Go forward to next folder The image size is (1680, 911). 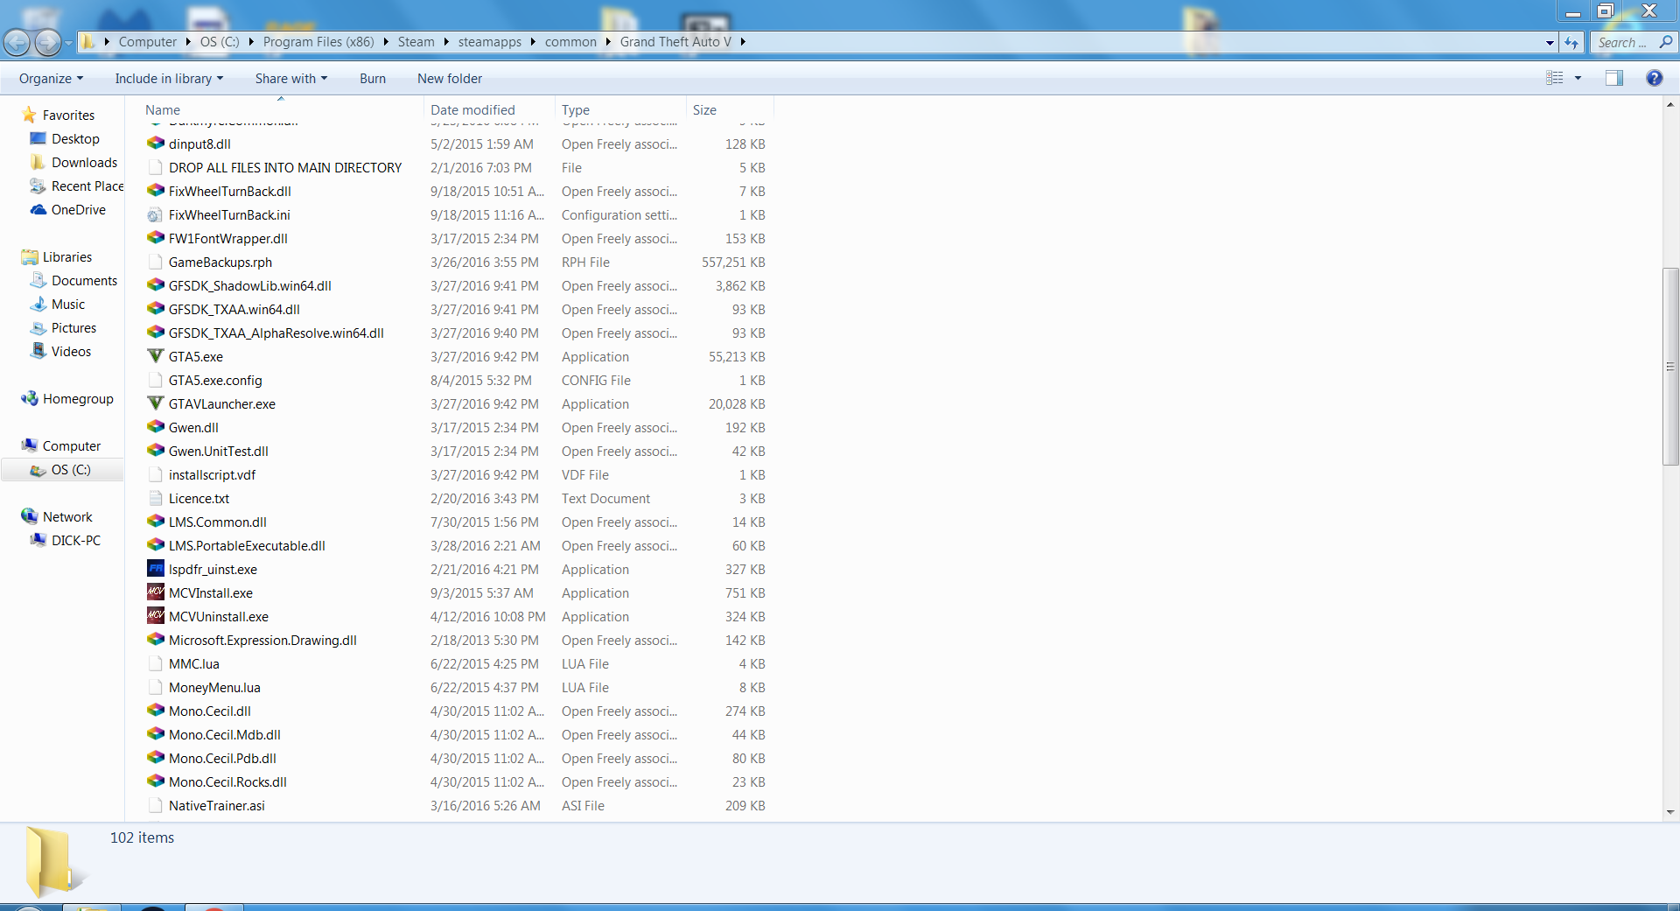click(48, 41)
